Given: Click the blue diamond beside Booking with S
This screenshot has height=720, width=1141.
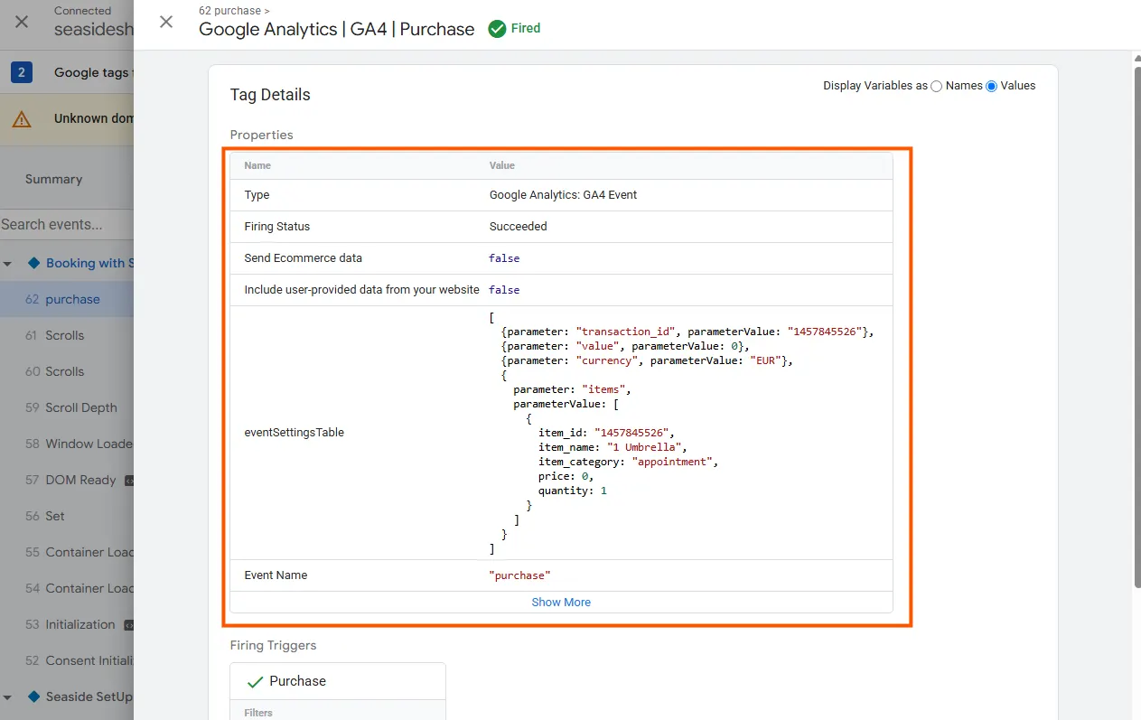Looking at the screenshot, I should tap(33, 263).
